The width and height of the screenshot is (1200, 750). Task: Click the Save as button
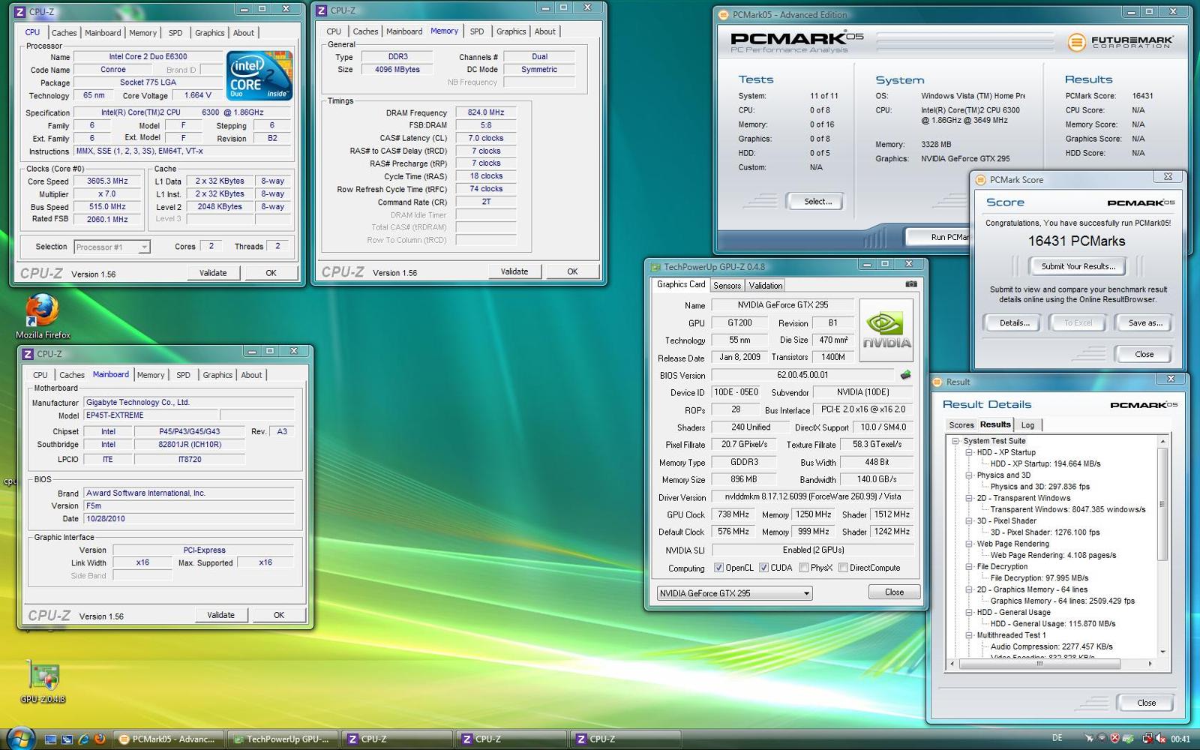coord(1144,323)
